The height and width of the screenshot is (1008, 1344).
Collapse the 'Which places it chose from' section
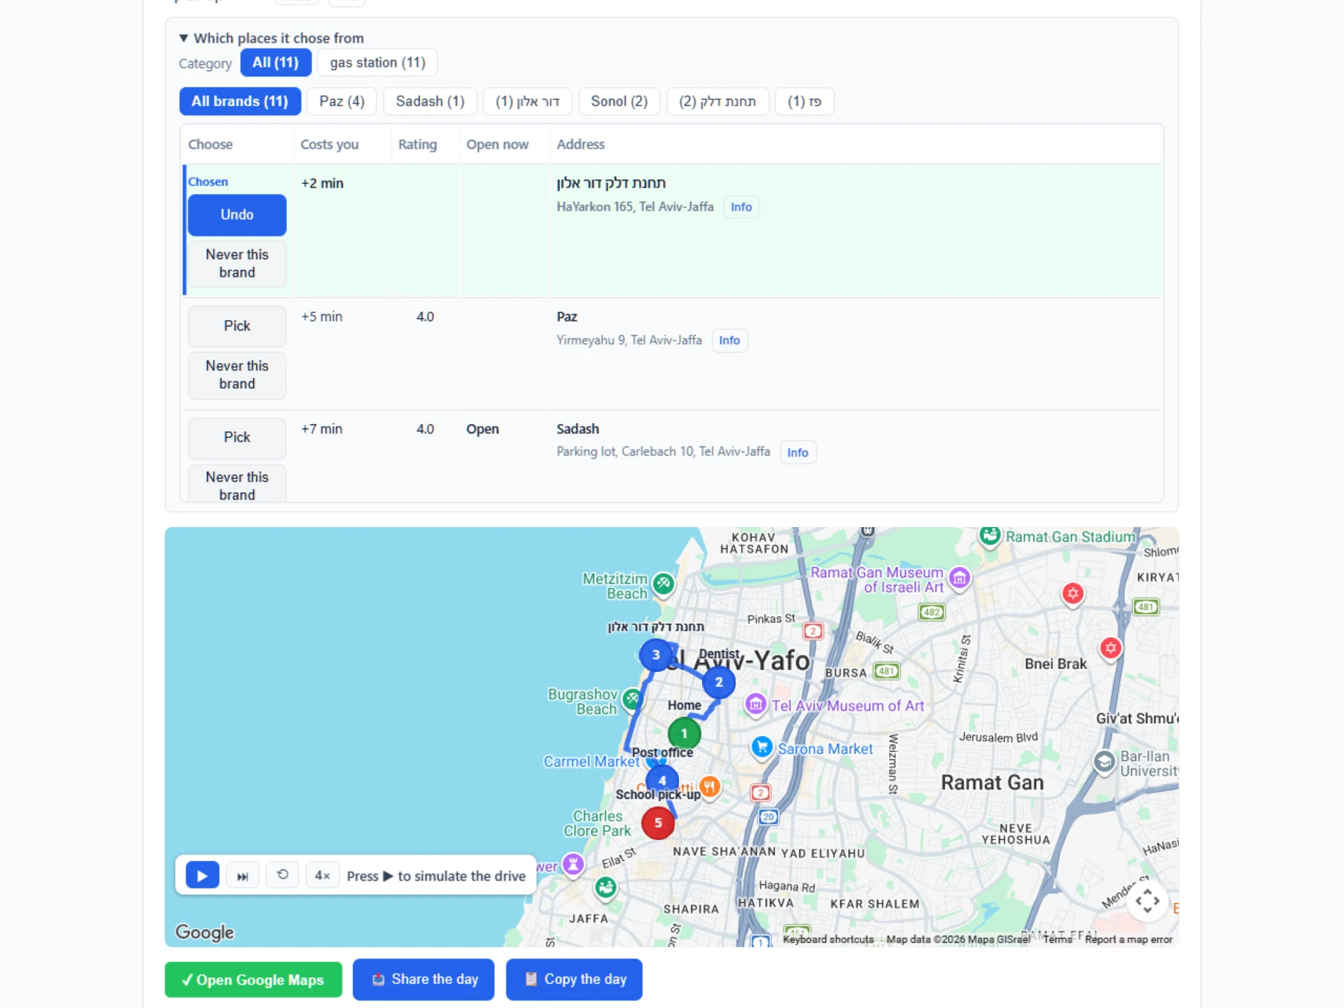(x=272, y=38)
